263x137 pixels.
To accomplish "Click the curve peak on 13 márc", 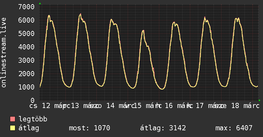I will coord(80,14).
